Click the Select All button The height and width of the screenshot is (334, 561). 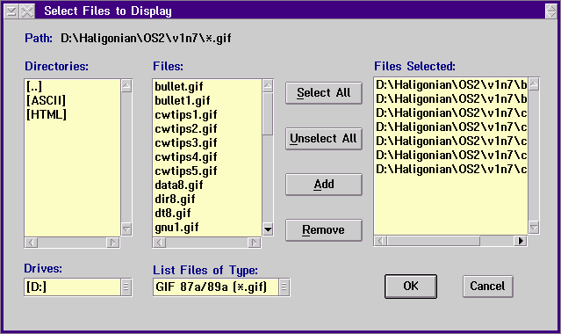pyautogui.click(x=324, y=93)
